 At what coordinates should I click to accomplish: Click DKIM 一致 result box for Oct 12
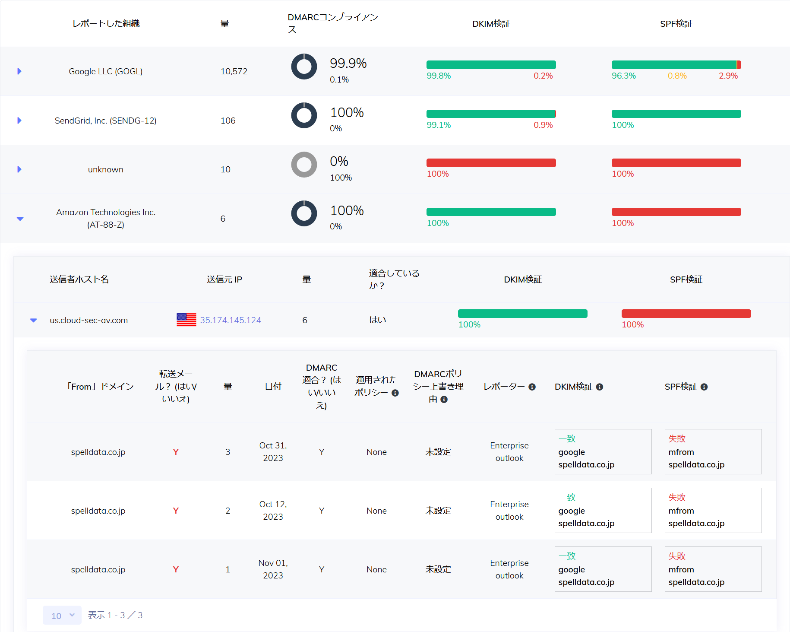click(x=603, y=511)
